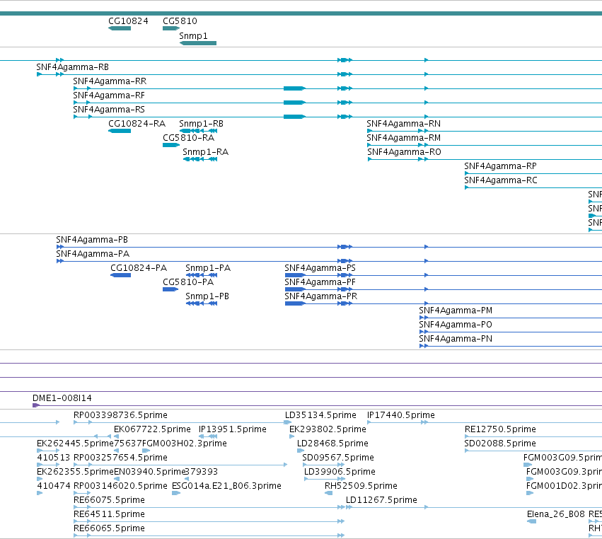The width and height of the screenshot is (602, 539).
Task: Click the ESG014a.E21_B06.3prime EST label
Action: pos(226,486)
